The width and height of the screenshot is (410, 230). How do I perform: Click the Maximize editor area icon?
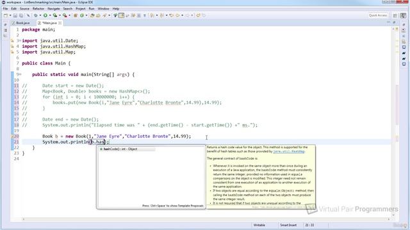394,23
